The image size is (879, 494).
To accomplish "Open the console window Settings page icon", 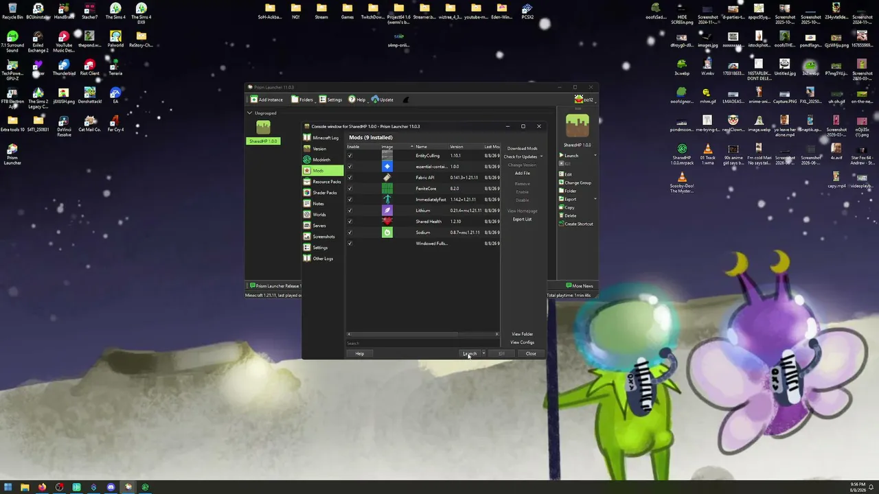I will pyautogui.click(x=307, y=248).
